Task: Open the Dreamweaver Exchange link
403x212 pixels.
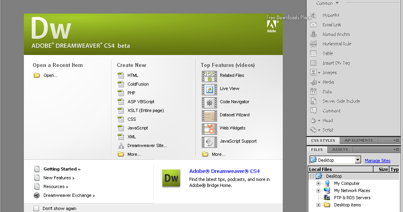Action: coord(69,195)
